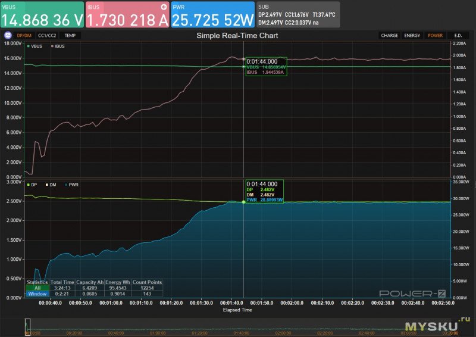Toggle IBUS series via its pink legend marker

(x=54, y=46)
